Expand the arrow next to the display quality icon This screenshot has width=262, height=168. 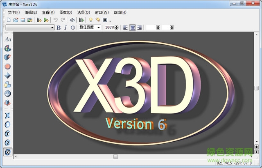point(110,21)
